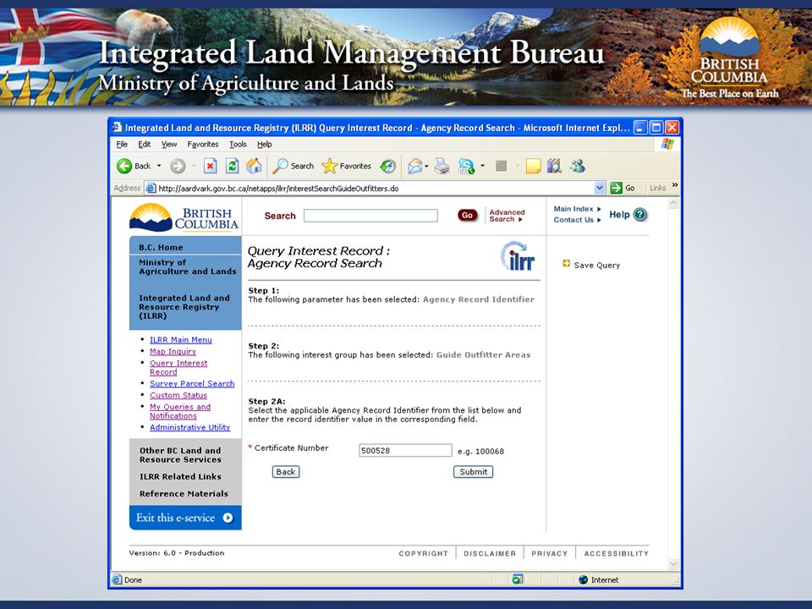Viewport: 812px width, 609px height.
Task: Open the toolbar Search magnifier
Action: click(280, 166)
